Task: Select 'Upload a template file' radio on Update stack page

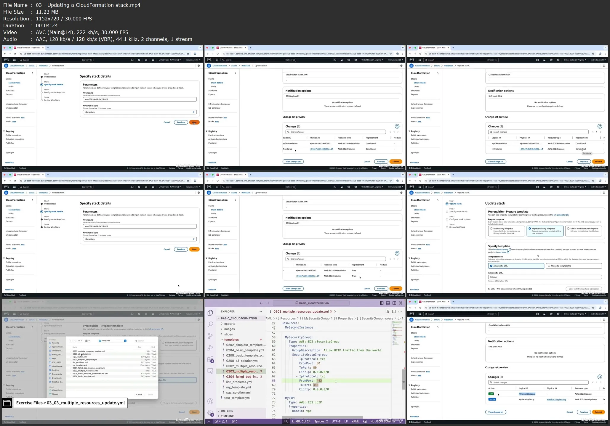Action: [549, 266]
